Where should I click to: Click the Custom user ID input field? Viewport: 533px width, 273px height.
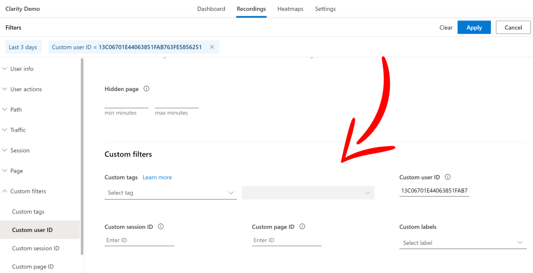434,191
